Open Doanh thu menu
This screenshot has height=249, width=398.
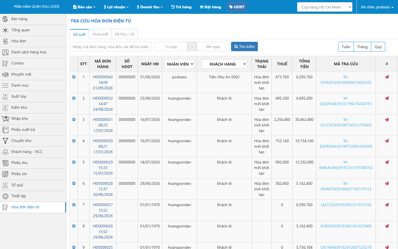pos(150,7)
